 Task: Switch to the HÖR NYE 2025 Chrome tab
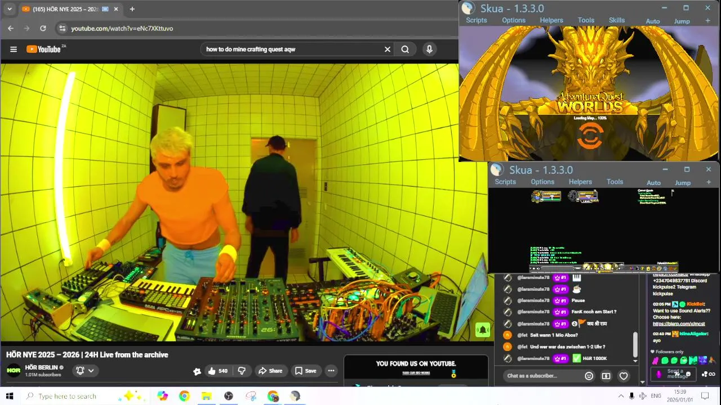[x=65, y=9]
